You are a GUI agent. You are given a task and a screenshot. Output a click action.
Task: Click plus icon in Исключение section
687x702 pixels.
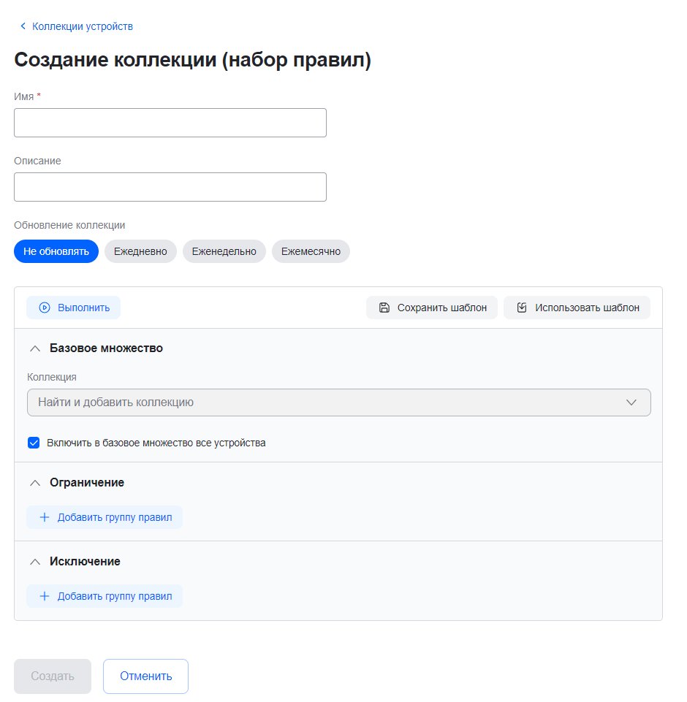pyautogui.click(x=45, y=596)
